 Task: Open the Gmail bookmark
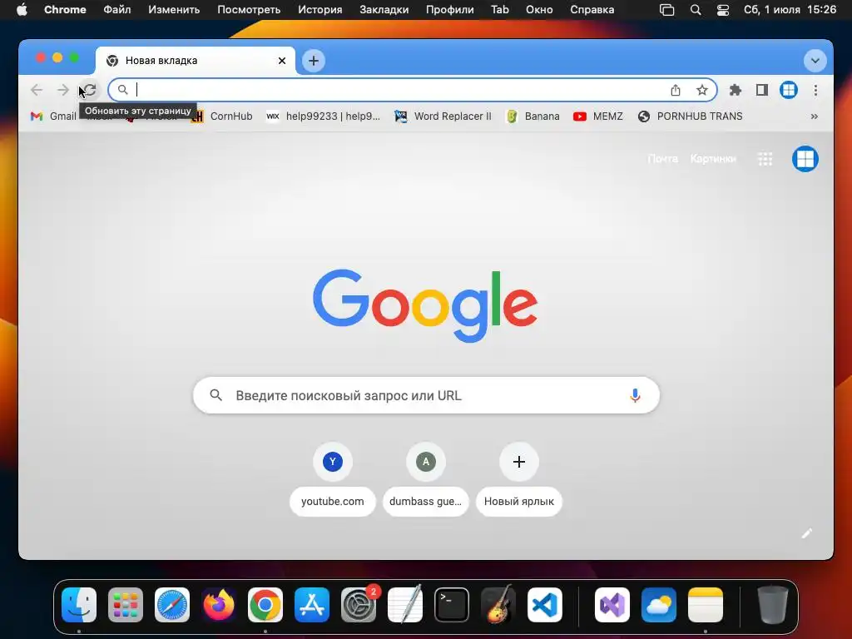[x=53, y=116]
